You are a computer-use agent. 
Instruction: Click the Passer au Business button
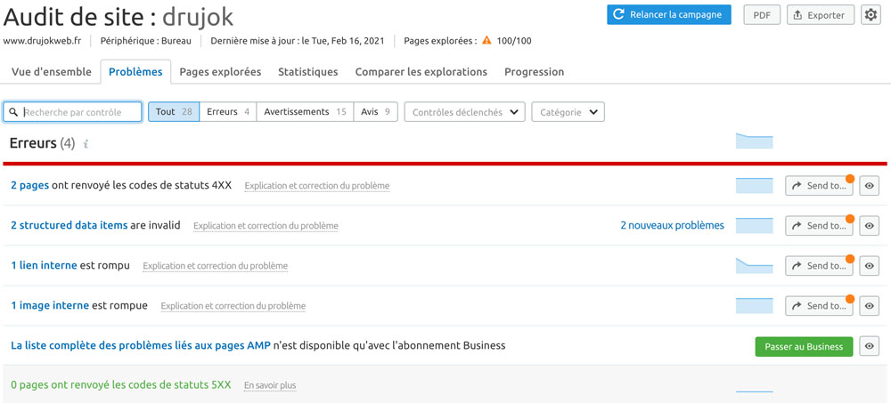804,346
